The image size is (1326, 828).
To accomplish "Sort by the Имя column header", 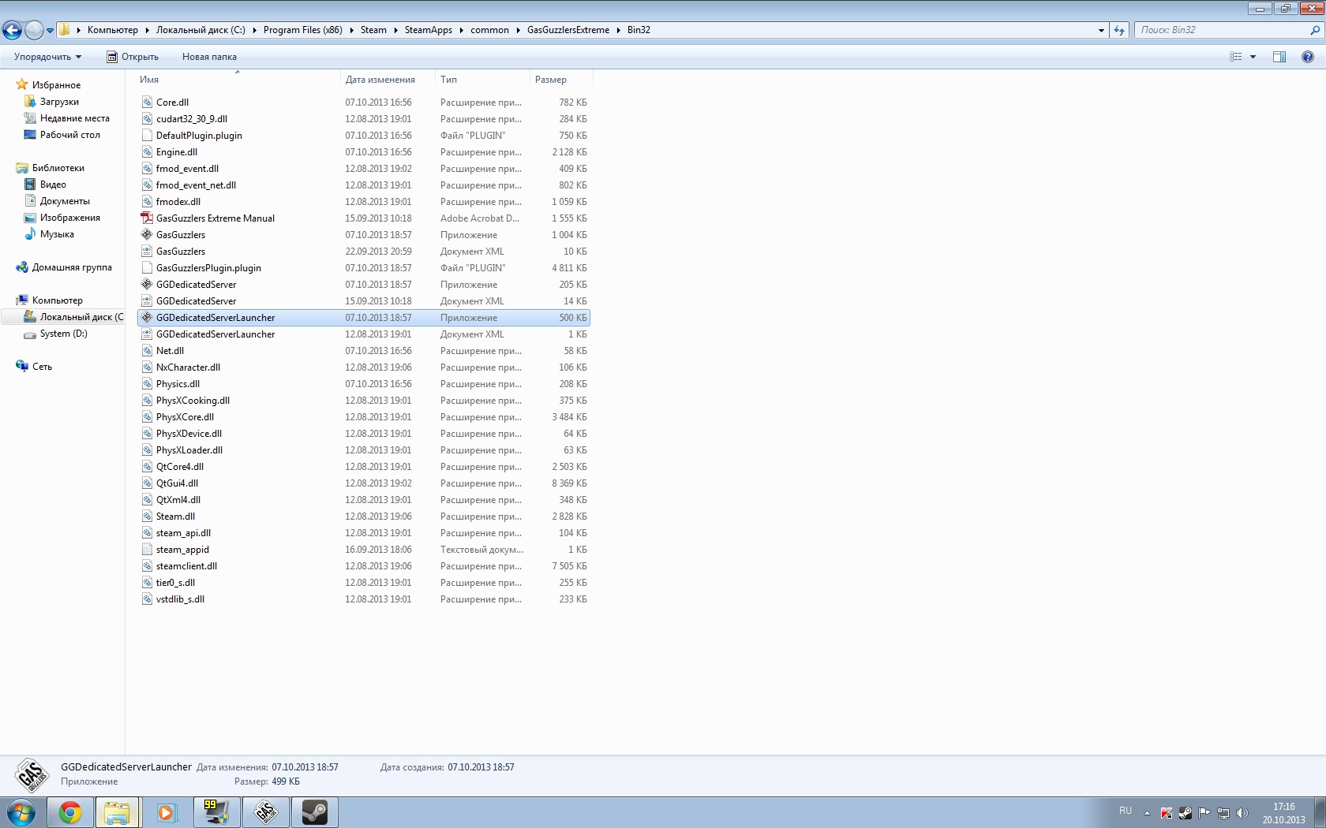I will pyautogui.click(x=149, y=80).
